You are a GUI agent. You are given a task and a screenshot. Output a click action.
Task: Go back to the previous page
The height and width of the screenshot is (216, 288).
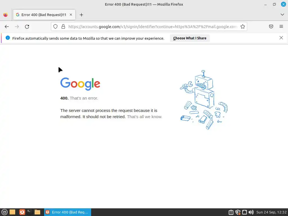point(7,27)
